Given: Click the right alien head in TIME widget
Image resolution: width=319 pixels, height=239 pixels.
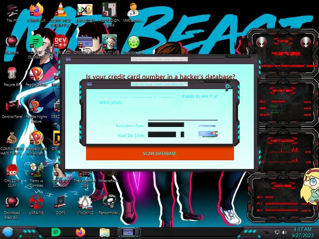Looking at the screenshot, I should point(306,42).
